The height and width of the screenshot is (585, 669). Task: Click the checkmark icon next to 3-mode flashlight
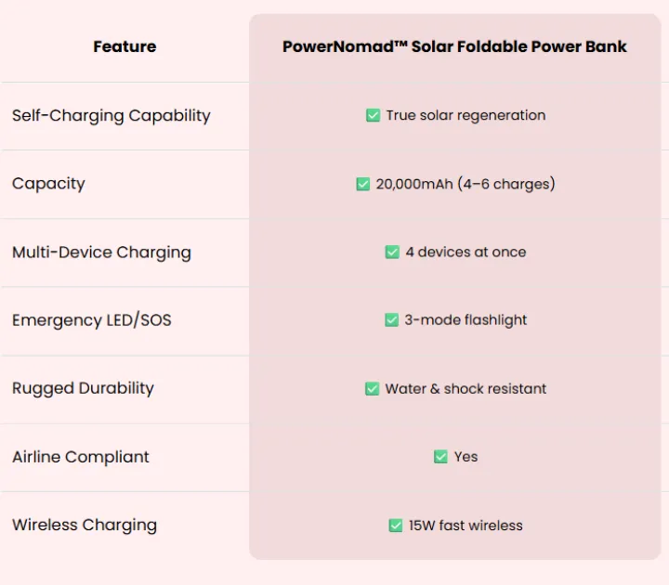click(x=391, y=319)
